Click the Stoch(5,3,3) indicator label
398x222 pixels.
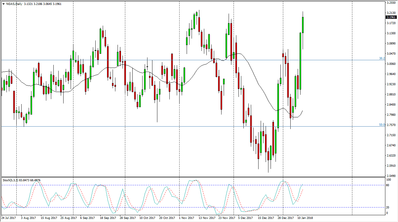click(10, 180)
